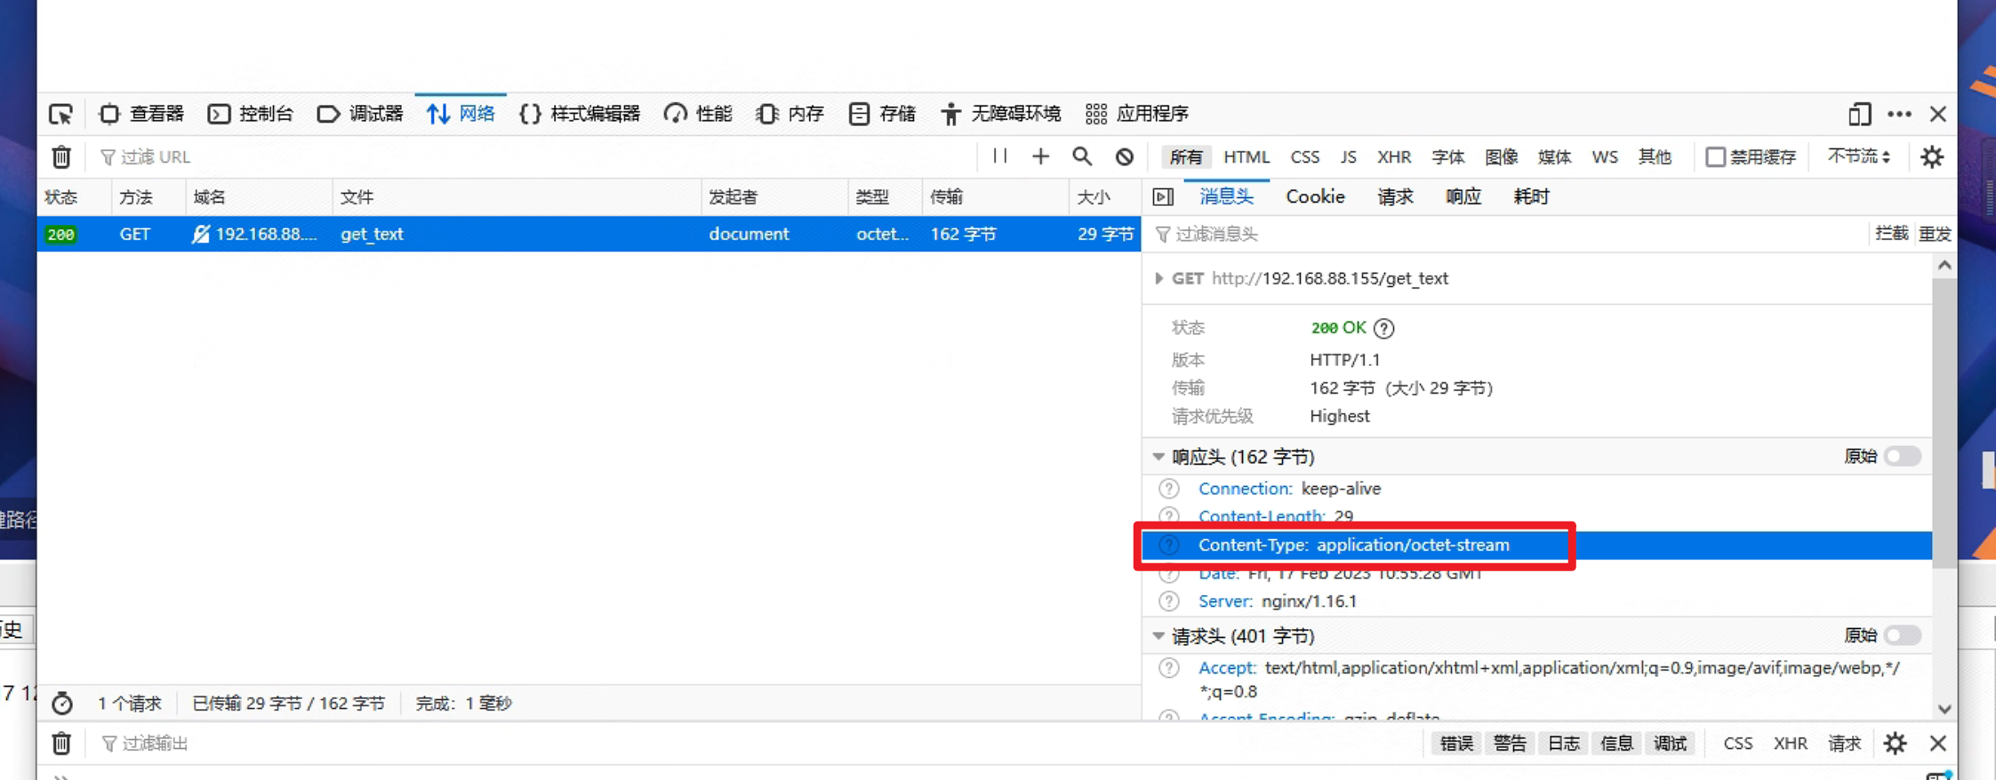Click the 拦截 block button
1996x780 pixels.
pos(1892,234)
